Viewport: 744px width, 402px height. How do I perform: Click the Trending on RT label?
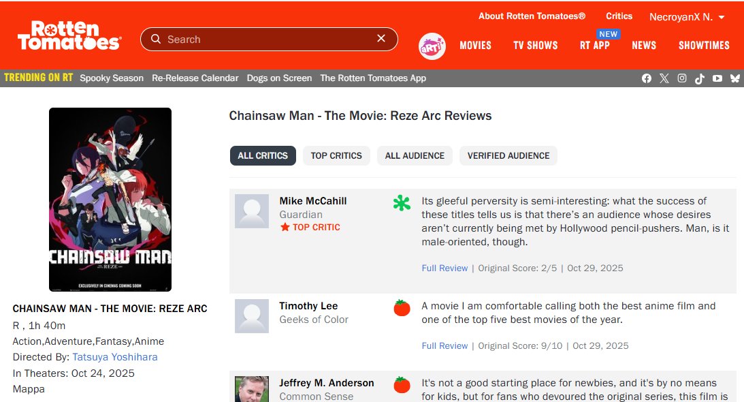pos(38,78)
